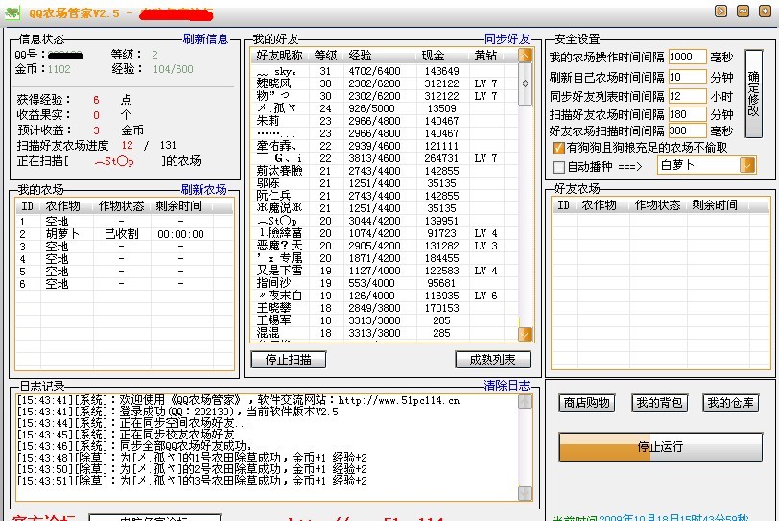Select friend row 指间沙
The image size is (779, 521).
[x=385, y=283]
